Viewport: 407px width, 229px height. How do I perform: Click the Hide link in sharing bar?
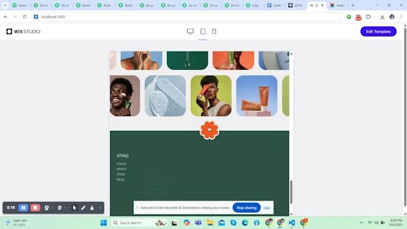pos(266,207)
